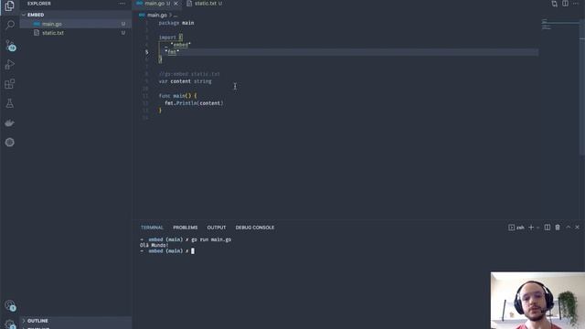Open Source Control view with badge
The height and width of the screenshot is (329, 585).
(x=10, y=46)
